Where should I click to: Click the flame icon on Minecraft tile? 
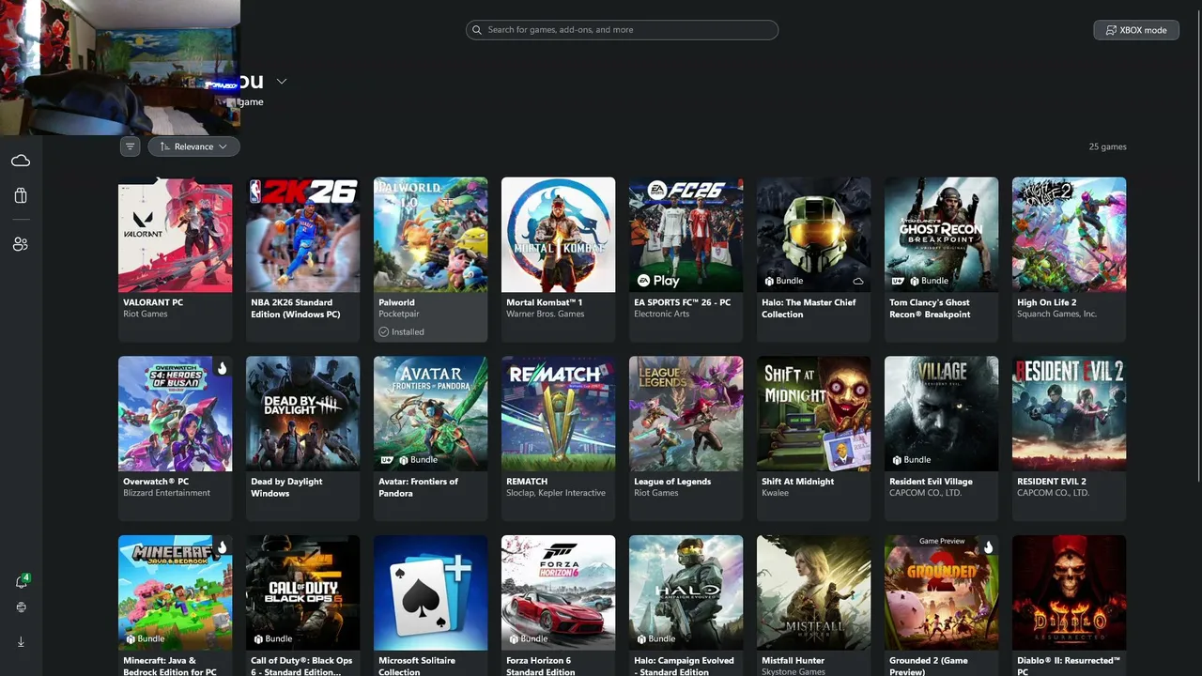tap(222, 547)
